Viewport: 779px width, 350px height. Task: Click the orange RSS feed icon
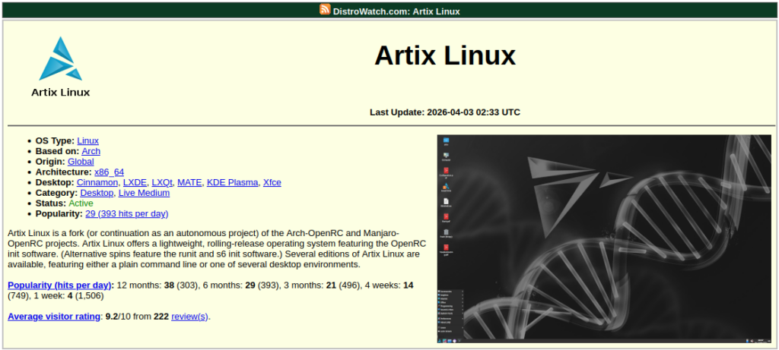tap(325, 10)
